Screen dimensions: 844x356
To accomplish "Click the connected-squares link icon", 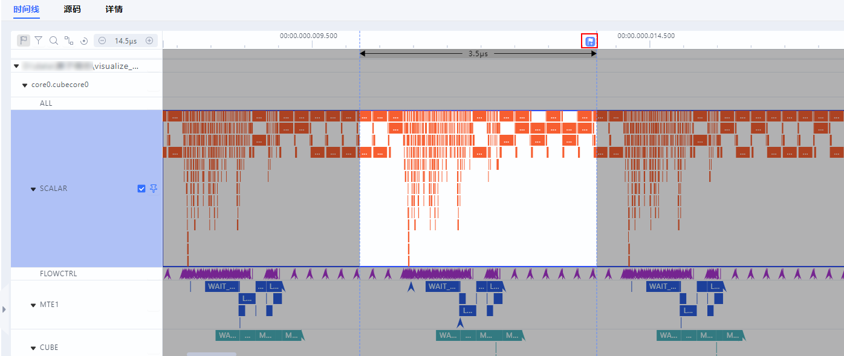I will 69,40.
